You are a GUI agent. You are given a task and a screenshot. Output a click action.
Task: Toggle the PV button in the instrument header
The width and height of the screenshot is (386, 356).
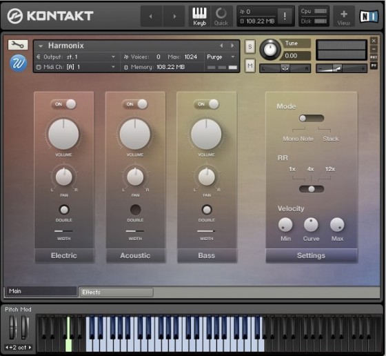[x=374, y=66]
